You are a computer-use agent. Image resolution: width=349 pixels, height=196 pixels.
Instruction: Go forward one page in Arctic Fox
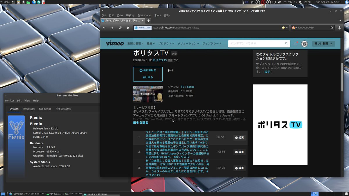click(112, 28)
